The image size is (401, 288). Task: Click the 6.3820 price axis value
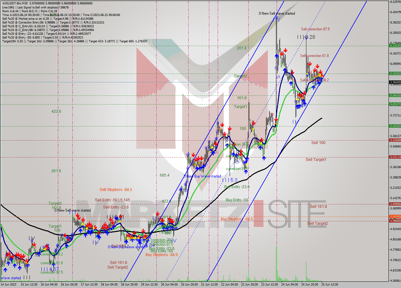tap(395, 22)
